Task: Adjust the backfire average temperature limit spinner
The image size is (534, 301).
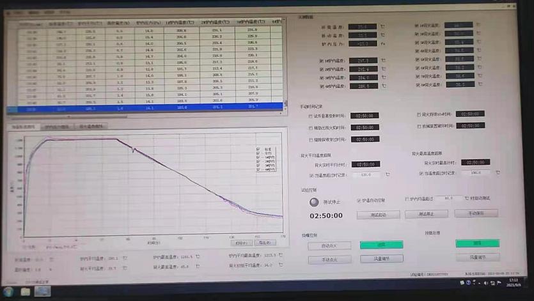Action: pyautogui.click(x=387, y=174)
